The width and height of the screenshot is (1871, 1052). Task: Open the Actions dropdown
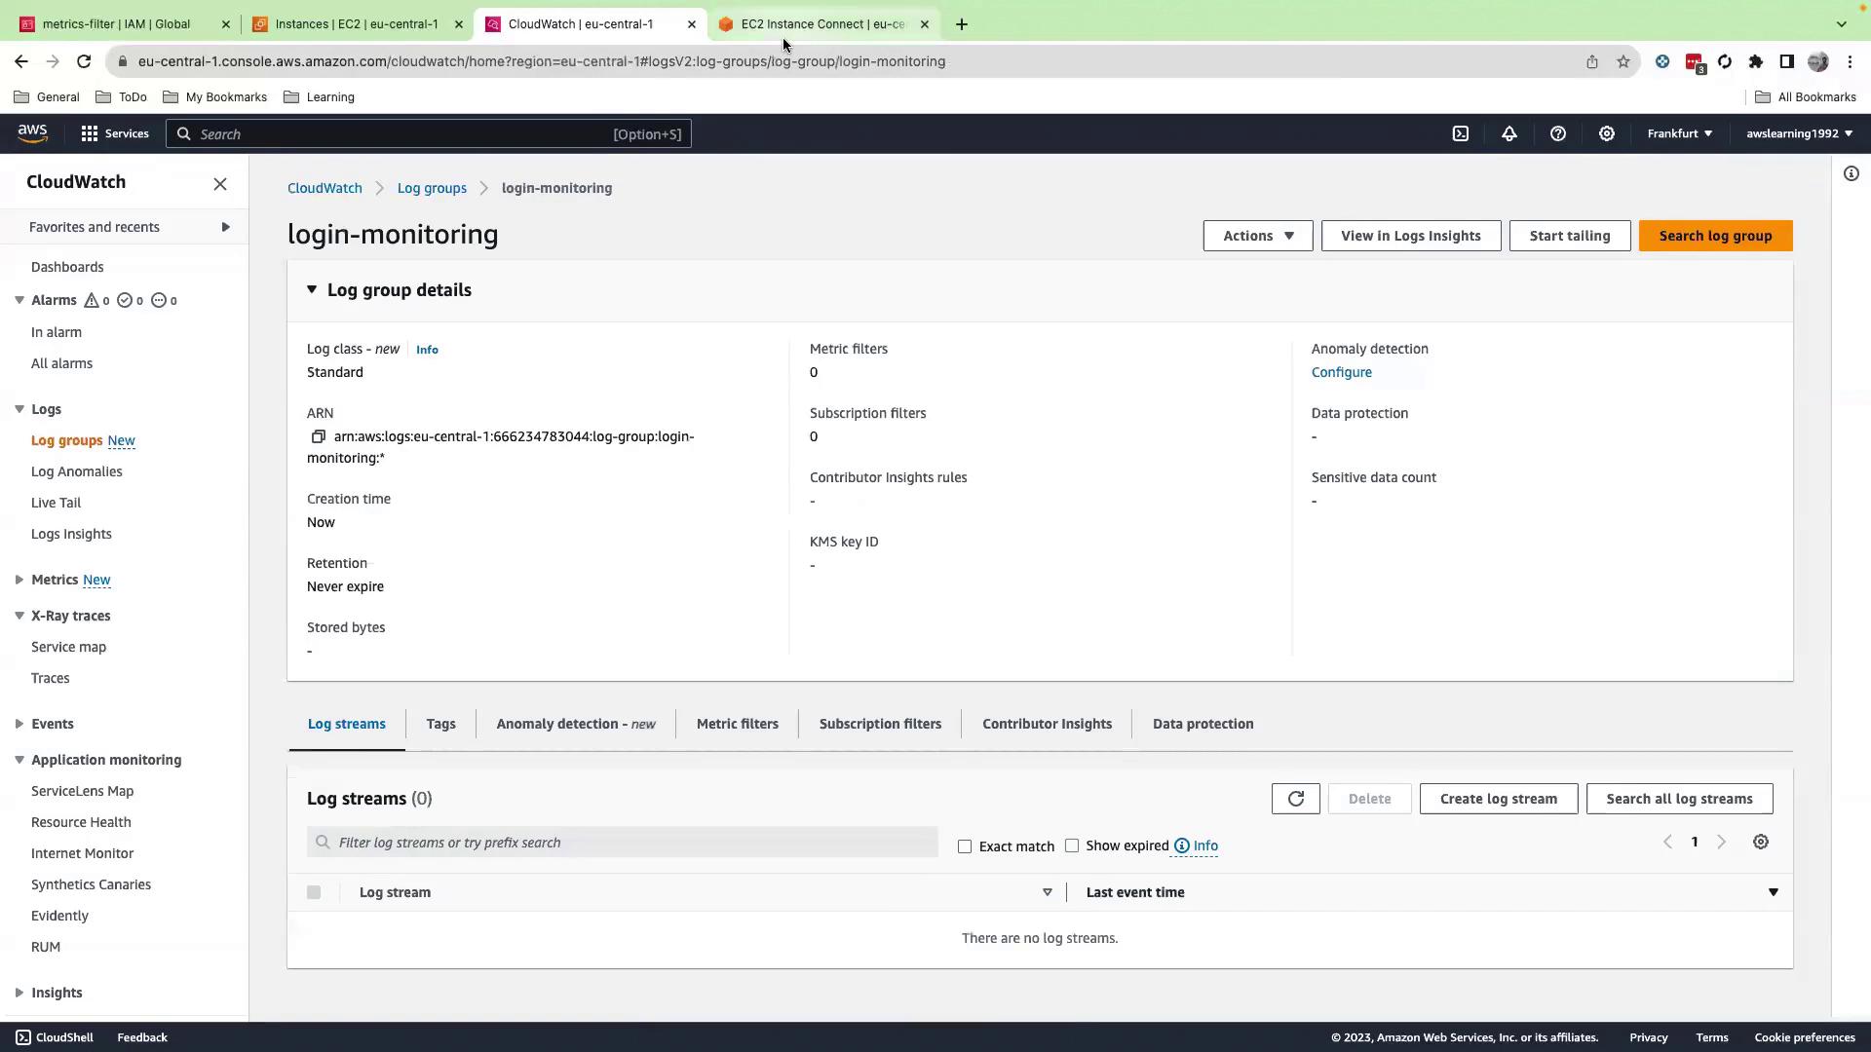(x=1257, y=236)
